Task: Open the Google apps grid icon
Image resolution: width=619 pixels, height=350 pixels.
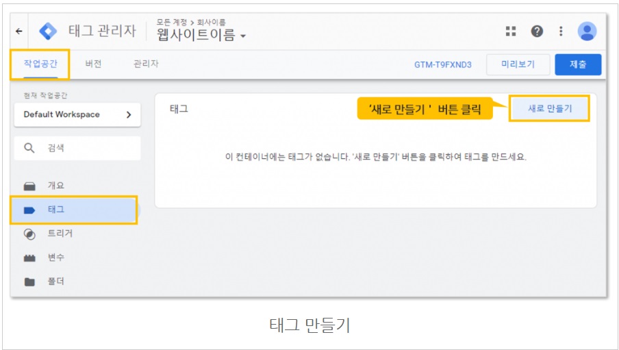Action: pos(511,32)
